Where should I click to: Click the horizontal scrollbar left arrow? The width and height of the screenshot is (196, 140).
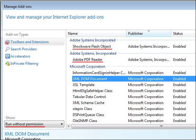point(69,126)
